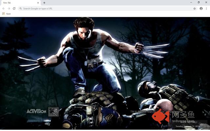Click the browser forward arrow
This screenshot has width=210, height=131.
(x=9, y=9)
